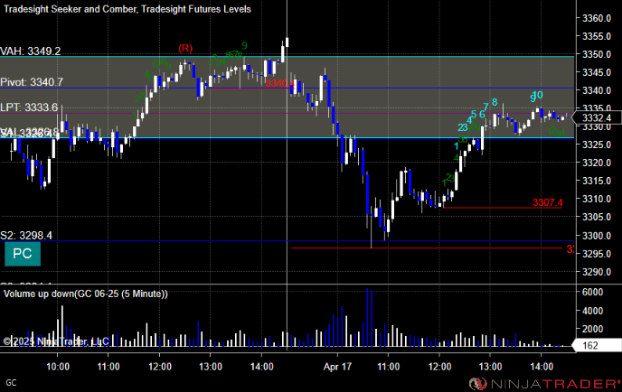Click the red 3340.4 price label

[279, 83]
